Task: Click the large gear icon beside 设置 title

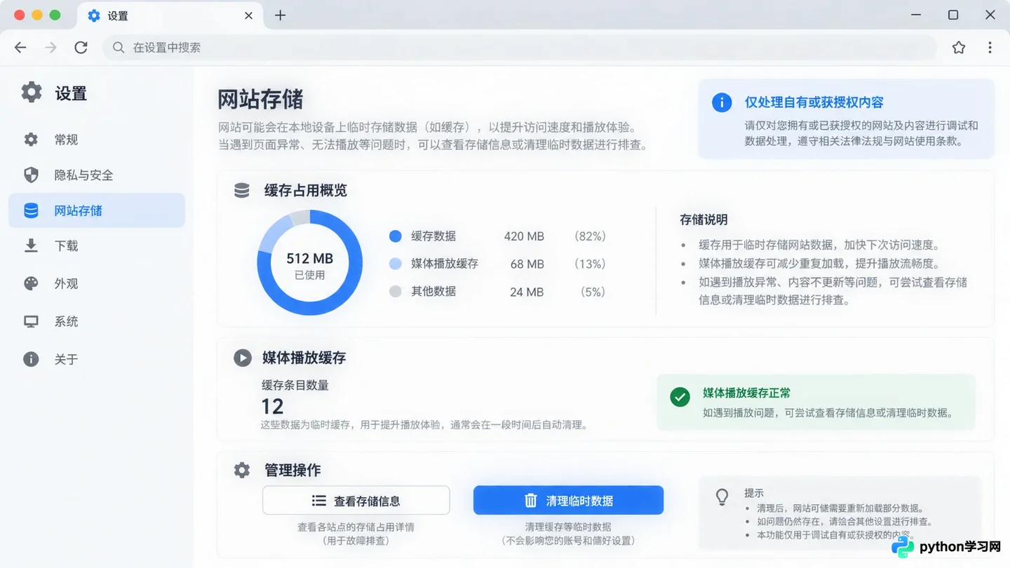Action: point(32,92)
